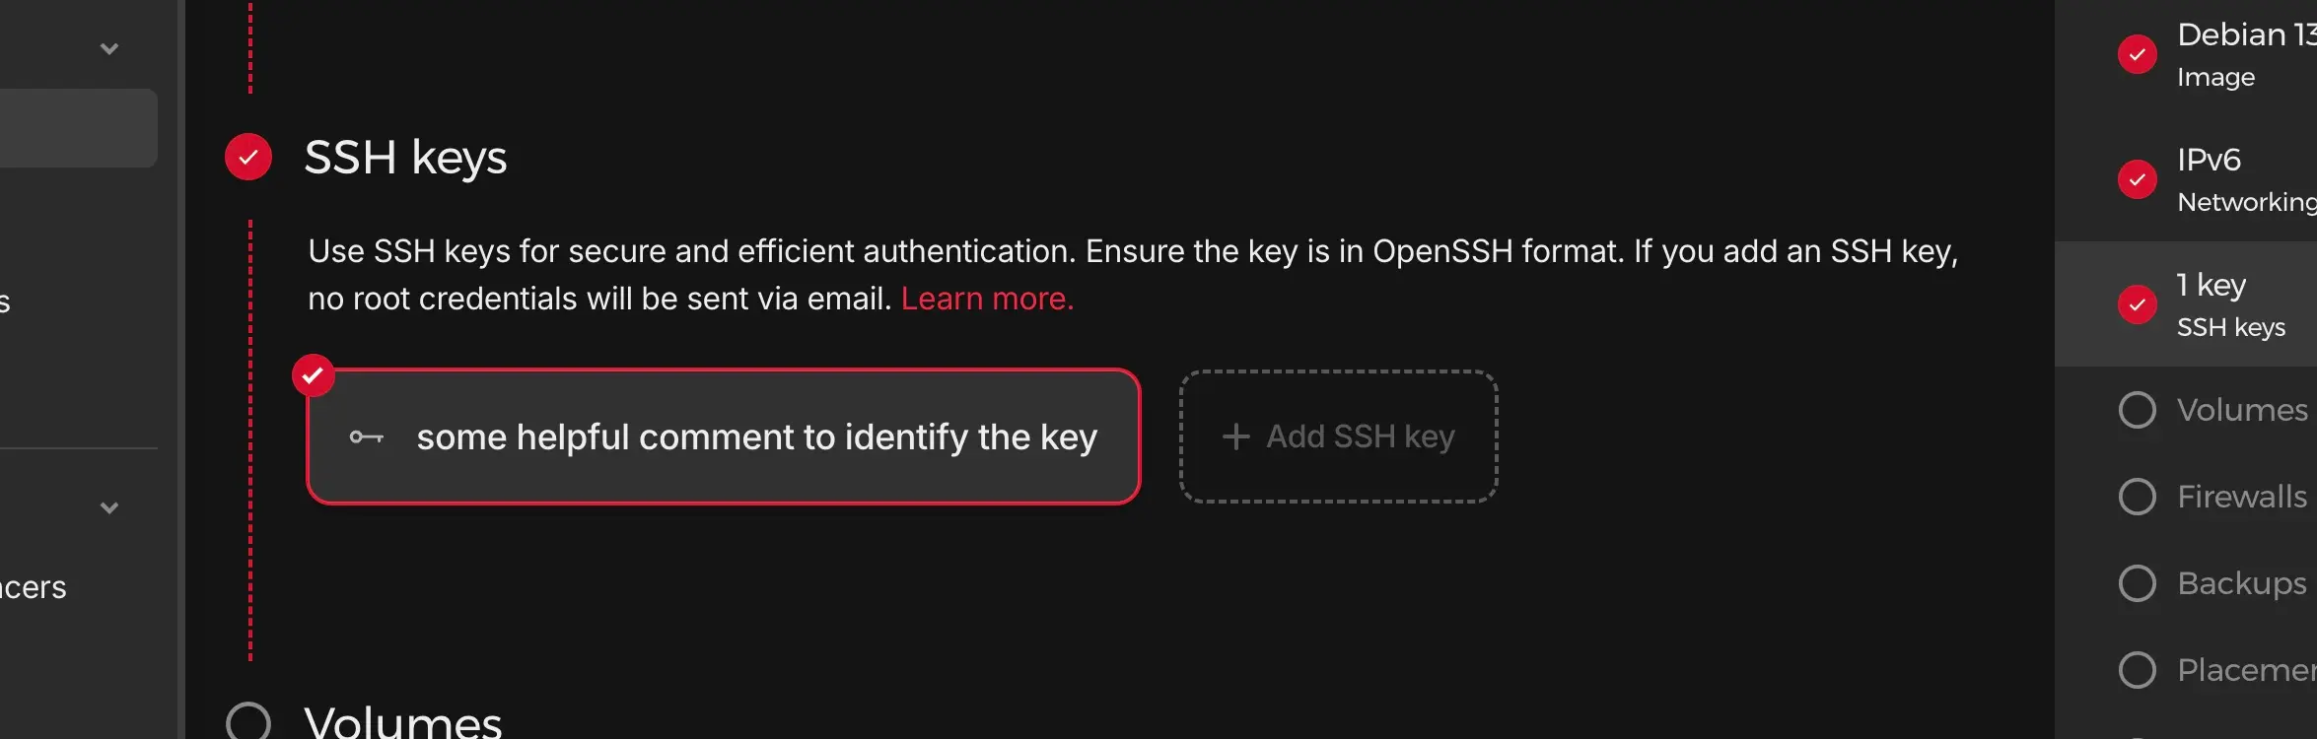Click the checkmark next to 1 key SSH keys
Image resolution: width=2317 pixels, height=739 pixels.
[x=2138, y=305]
